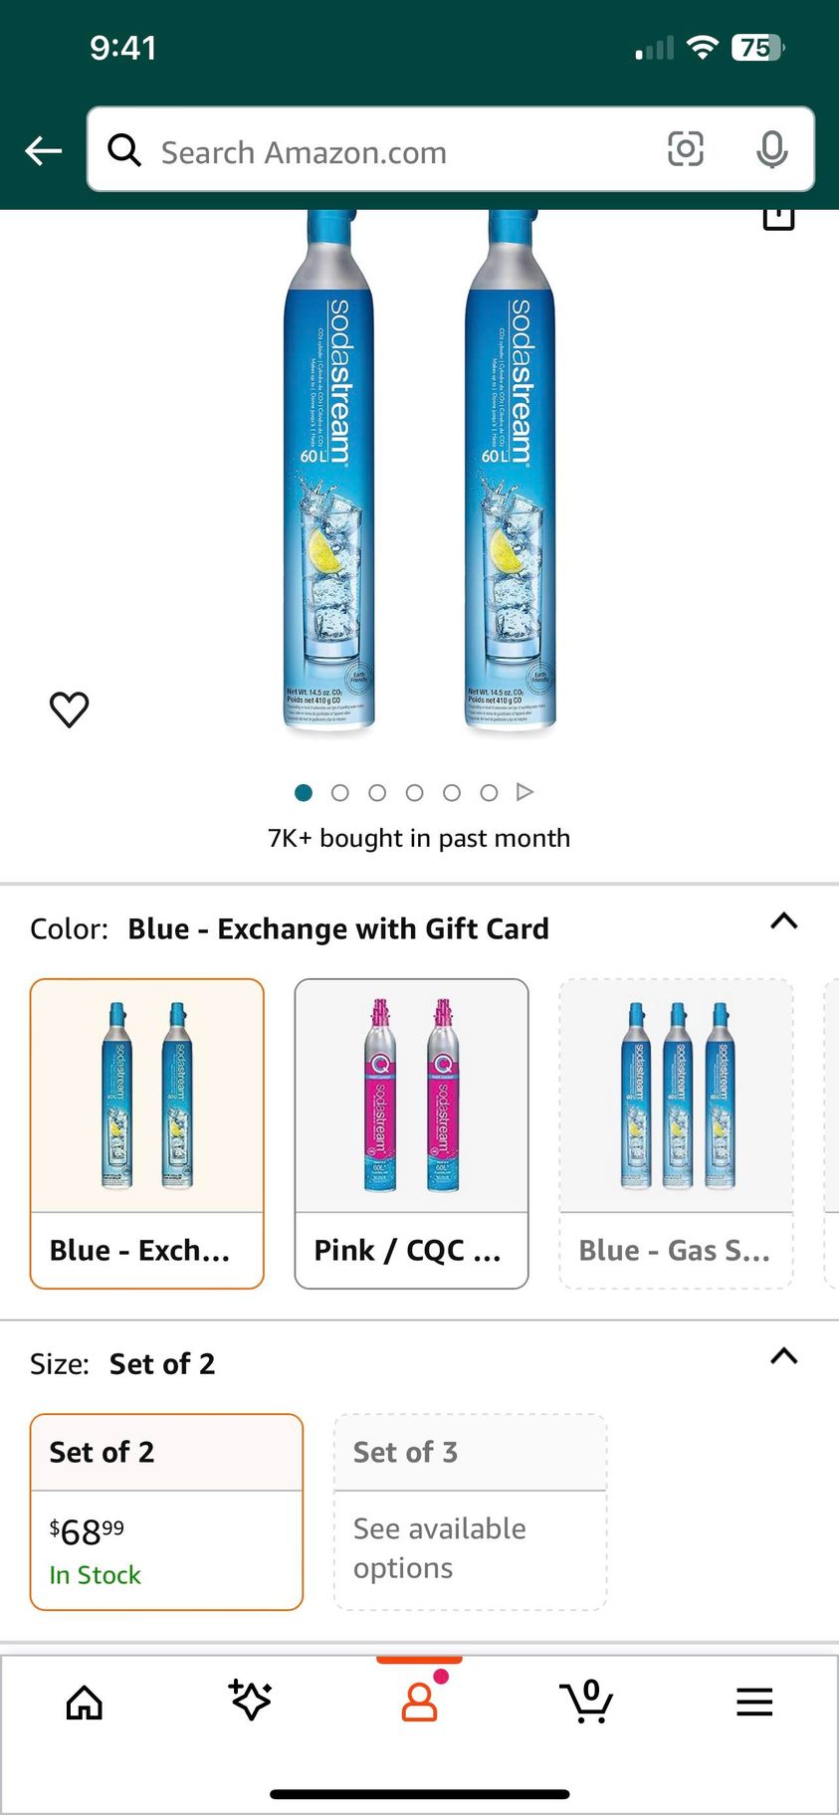Choose the Blue - Gas S... color variant
Image resolution: width=839 pixels, height=1815 pixels.
pos(677,1133)
